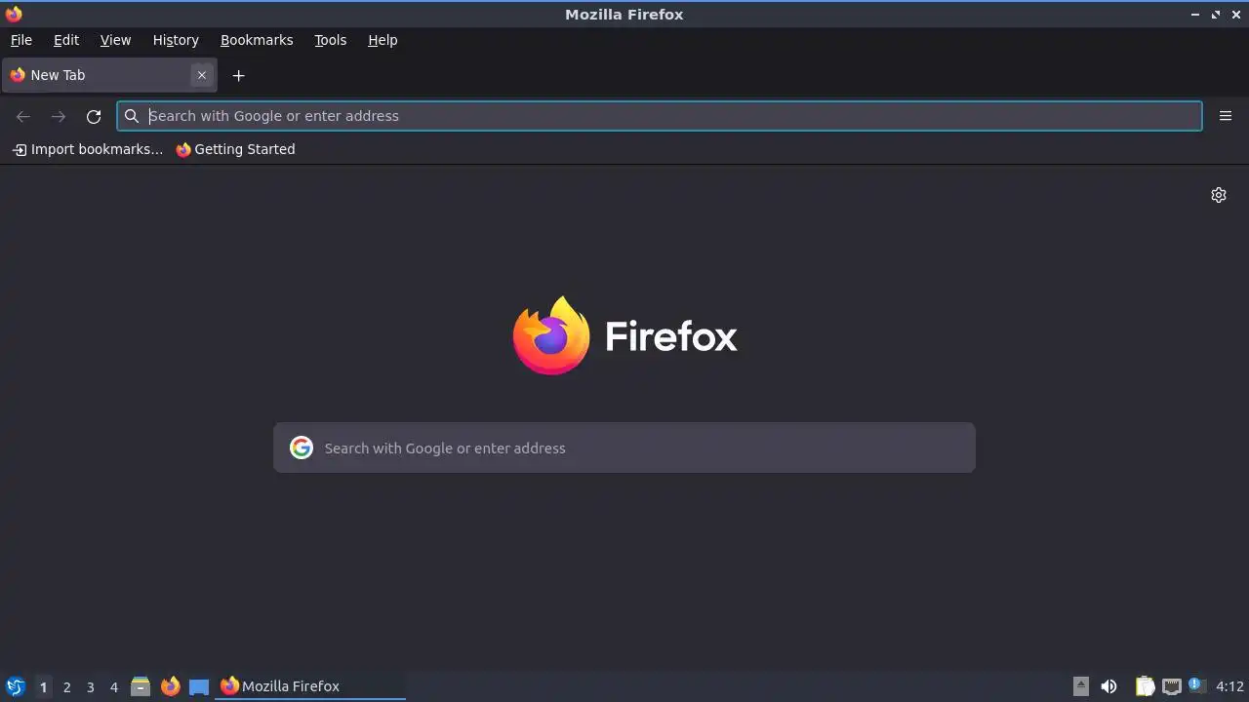The width and height of the screenshot is (1249, 702).
Task: Switch to workspace 3
Action: (x=90, y=687)
